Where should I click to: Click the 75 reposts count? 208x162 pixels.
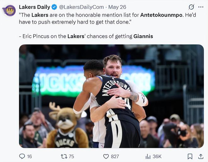click(x=71, y=156)
